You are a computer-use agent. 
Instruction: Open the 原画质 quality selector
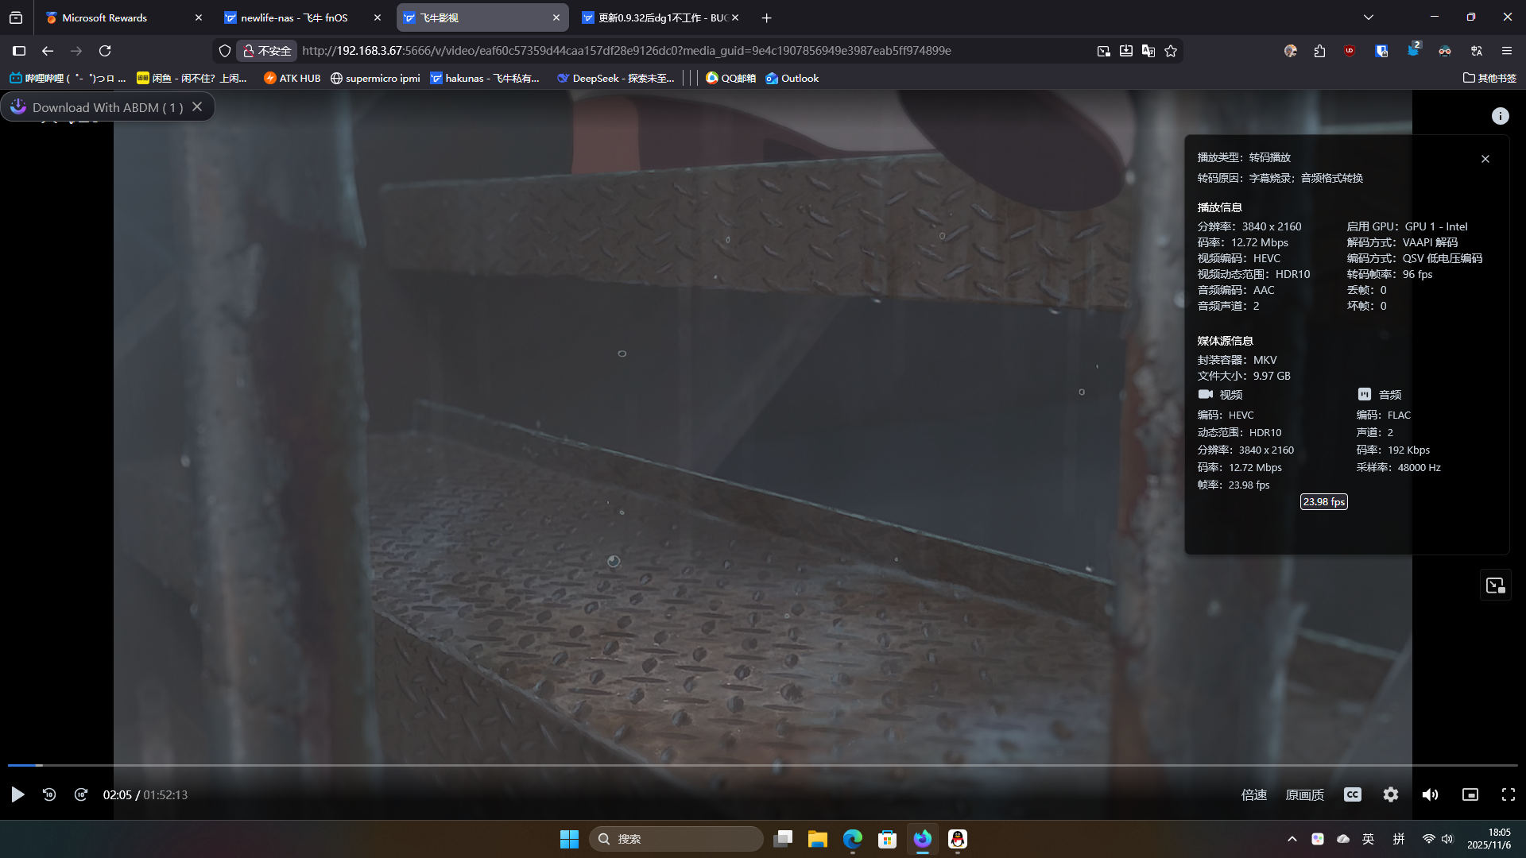pos(1304,794)
